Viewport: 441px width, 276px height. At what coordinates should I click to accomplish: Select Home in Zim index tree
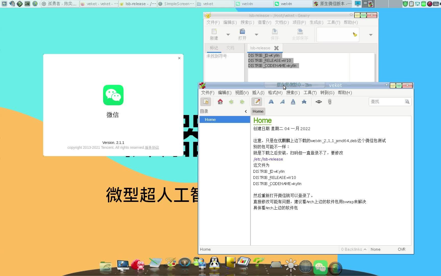[x=225, y=120]
